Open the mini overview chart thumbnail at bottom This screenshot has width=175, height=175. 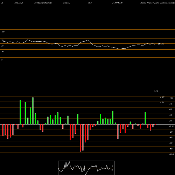tap(86, 168)
